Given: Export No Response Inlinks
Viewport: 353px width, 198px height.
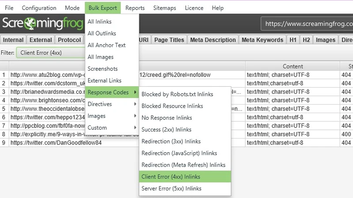Looking at the screenshot, I should pos(185,118).
